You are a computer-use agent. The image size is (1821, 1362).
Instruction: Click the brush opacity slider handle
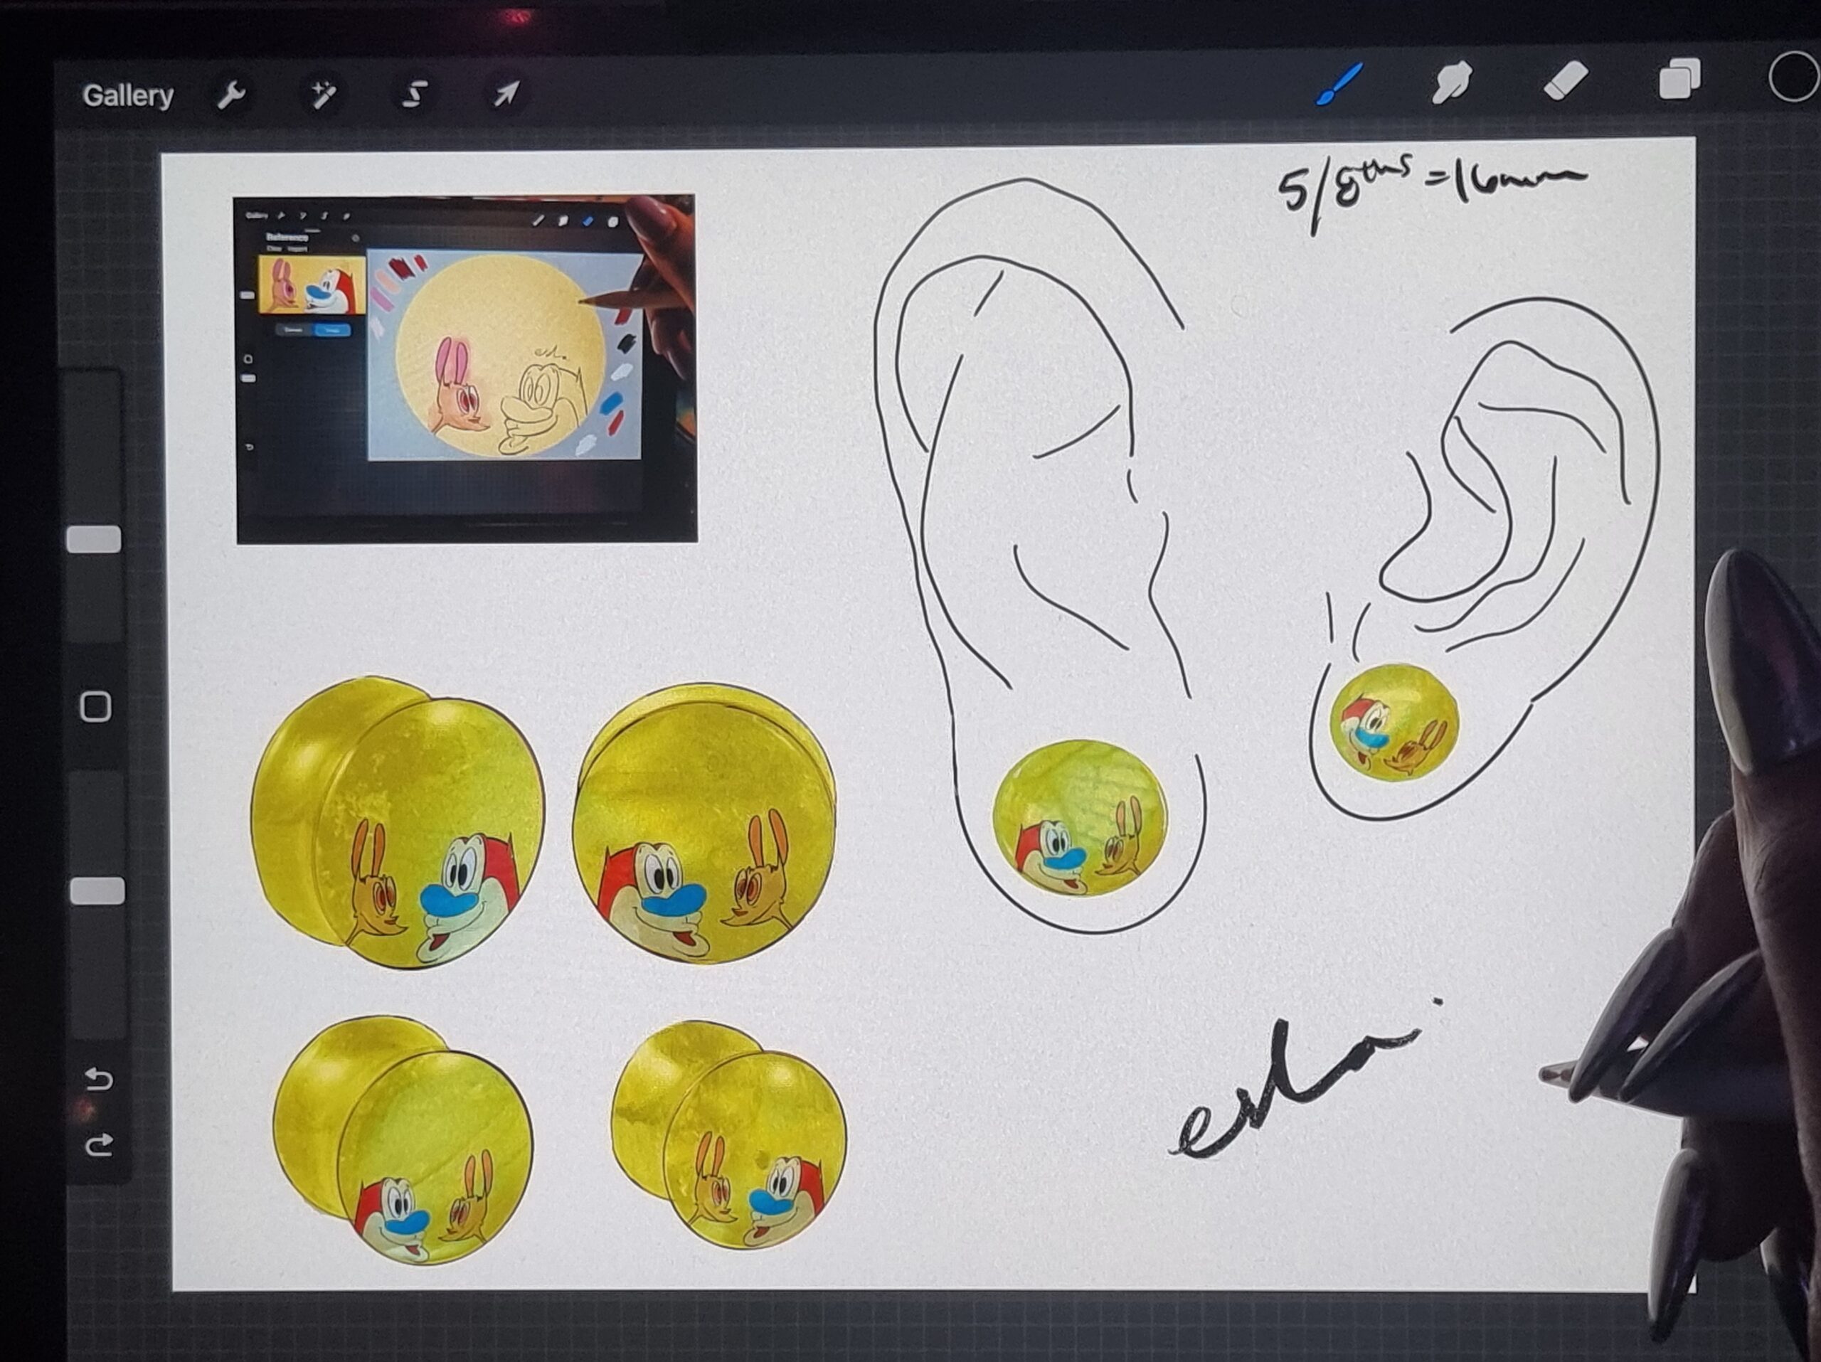(x=97, y=890)
